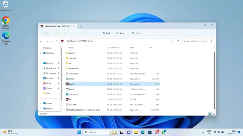Click the file list vertical scrollbar
243x136 pixels.
215,80
